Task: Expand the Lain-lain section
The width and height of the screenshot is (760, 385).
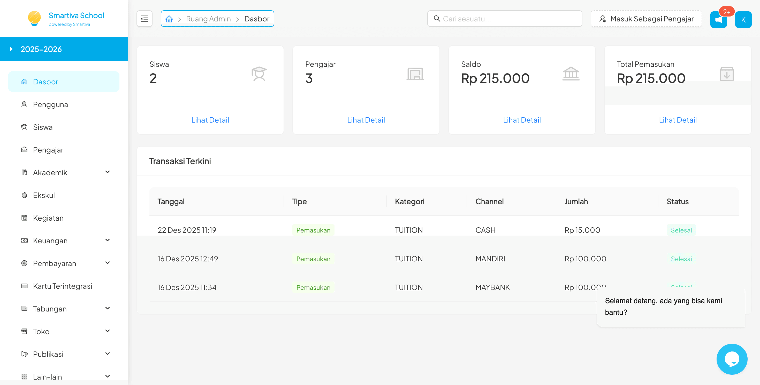Action: [107, 376]
